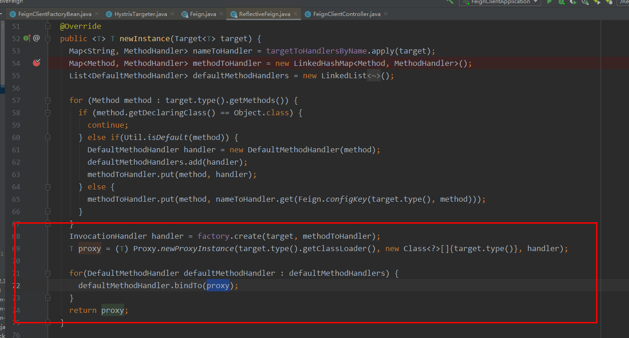Run with coverage using the shield icon
Image resolution: width=629 pixels, height=338 pixels.
[573, 2]
